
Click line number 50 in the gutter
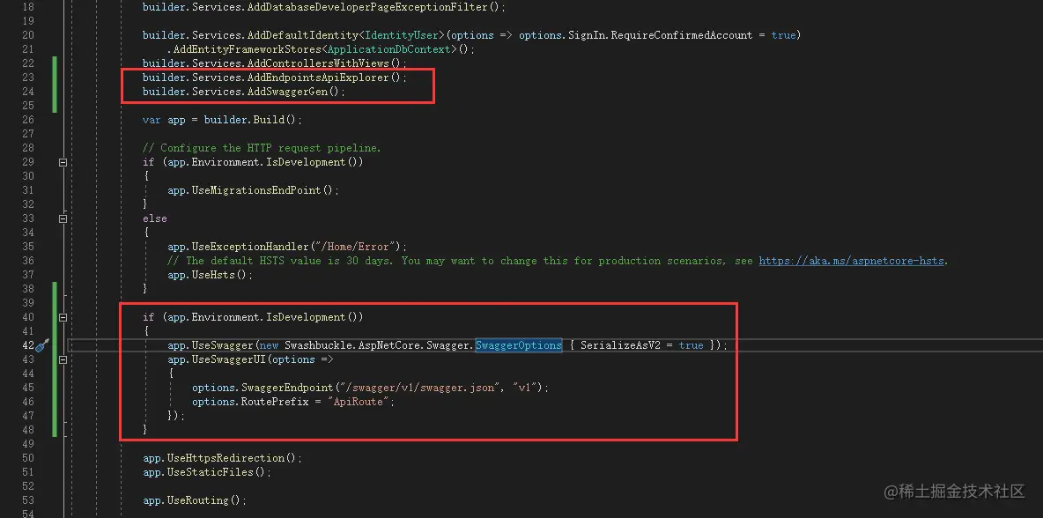tap(28, 458)
